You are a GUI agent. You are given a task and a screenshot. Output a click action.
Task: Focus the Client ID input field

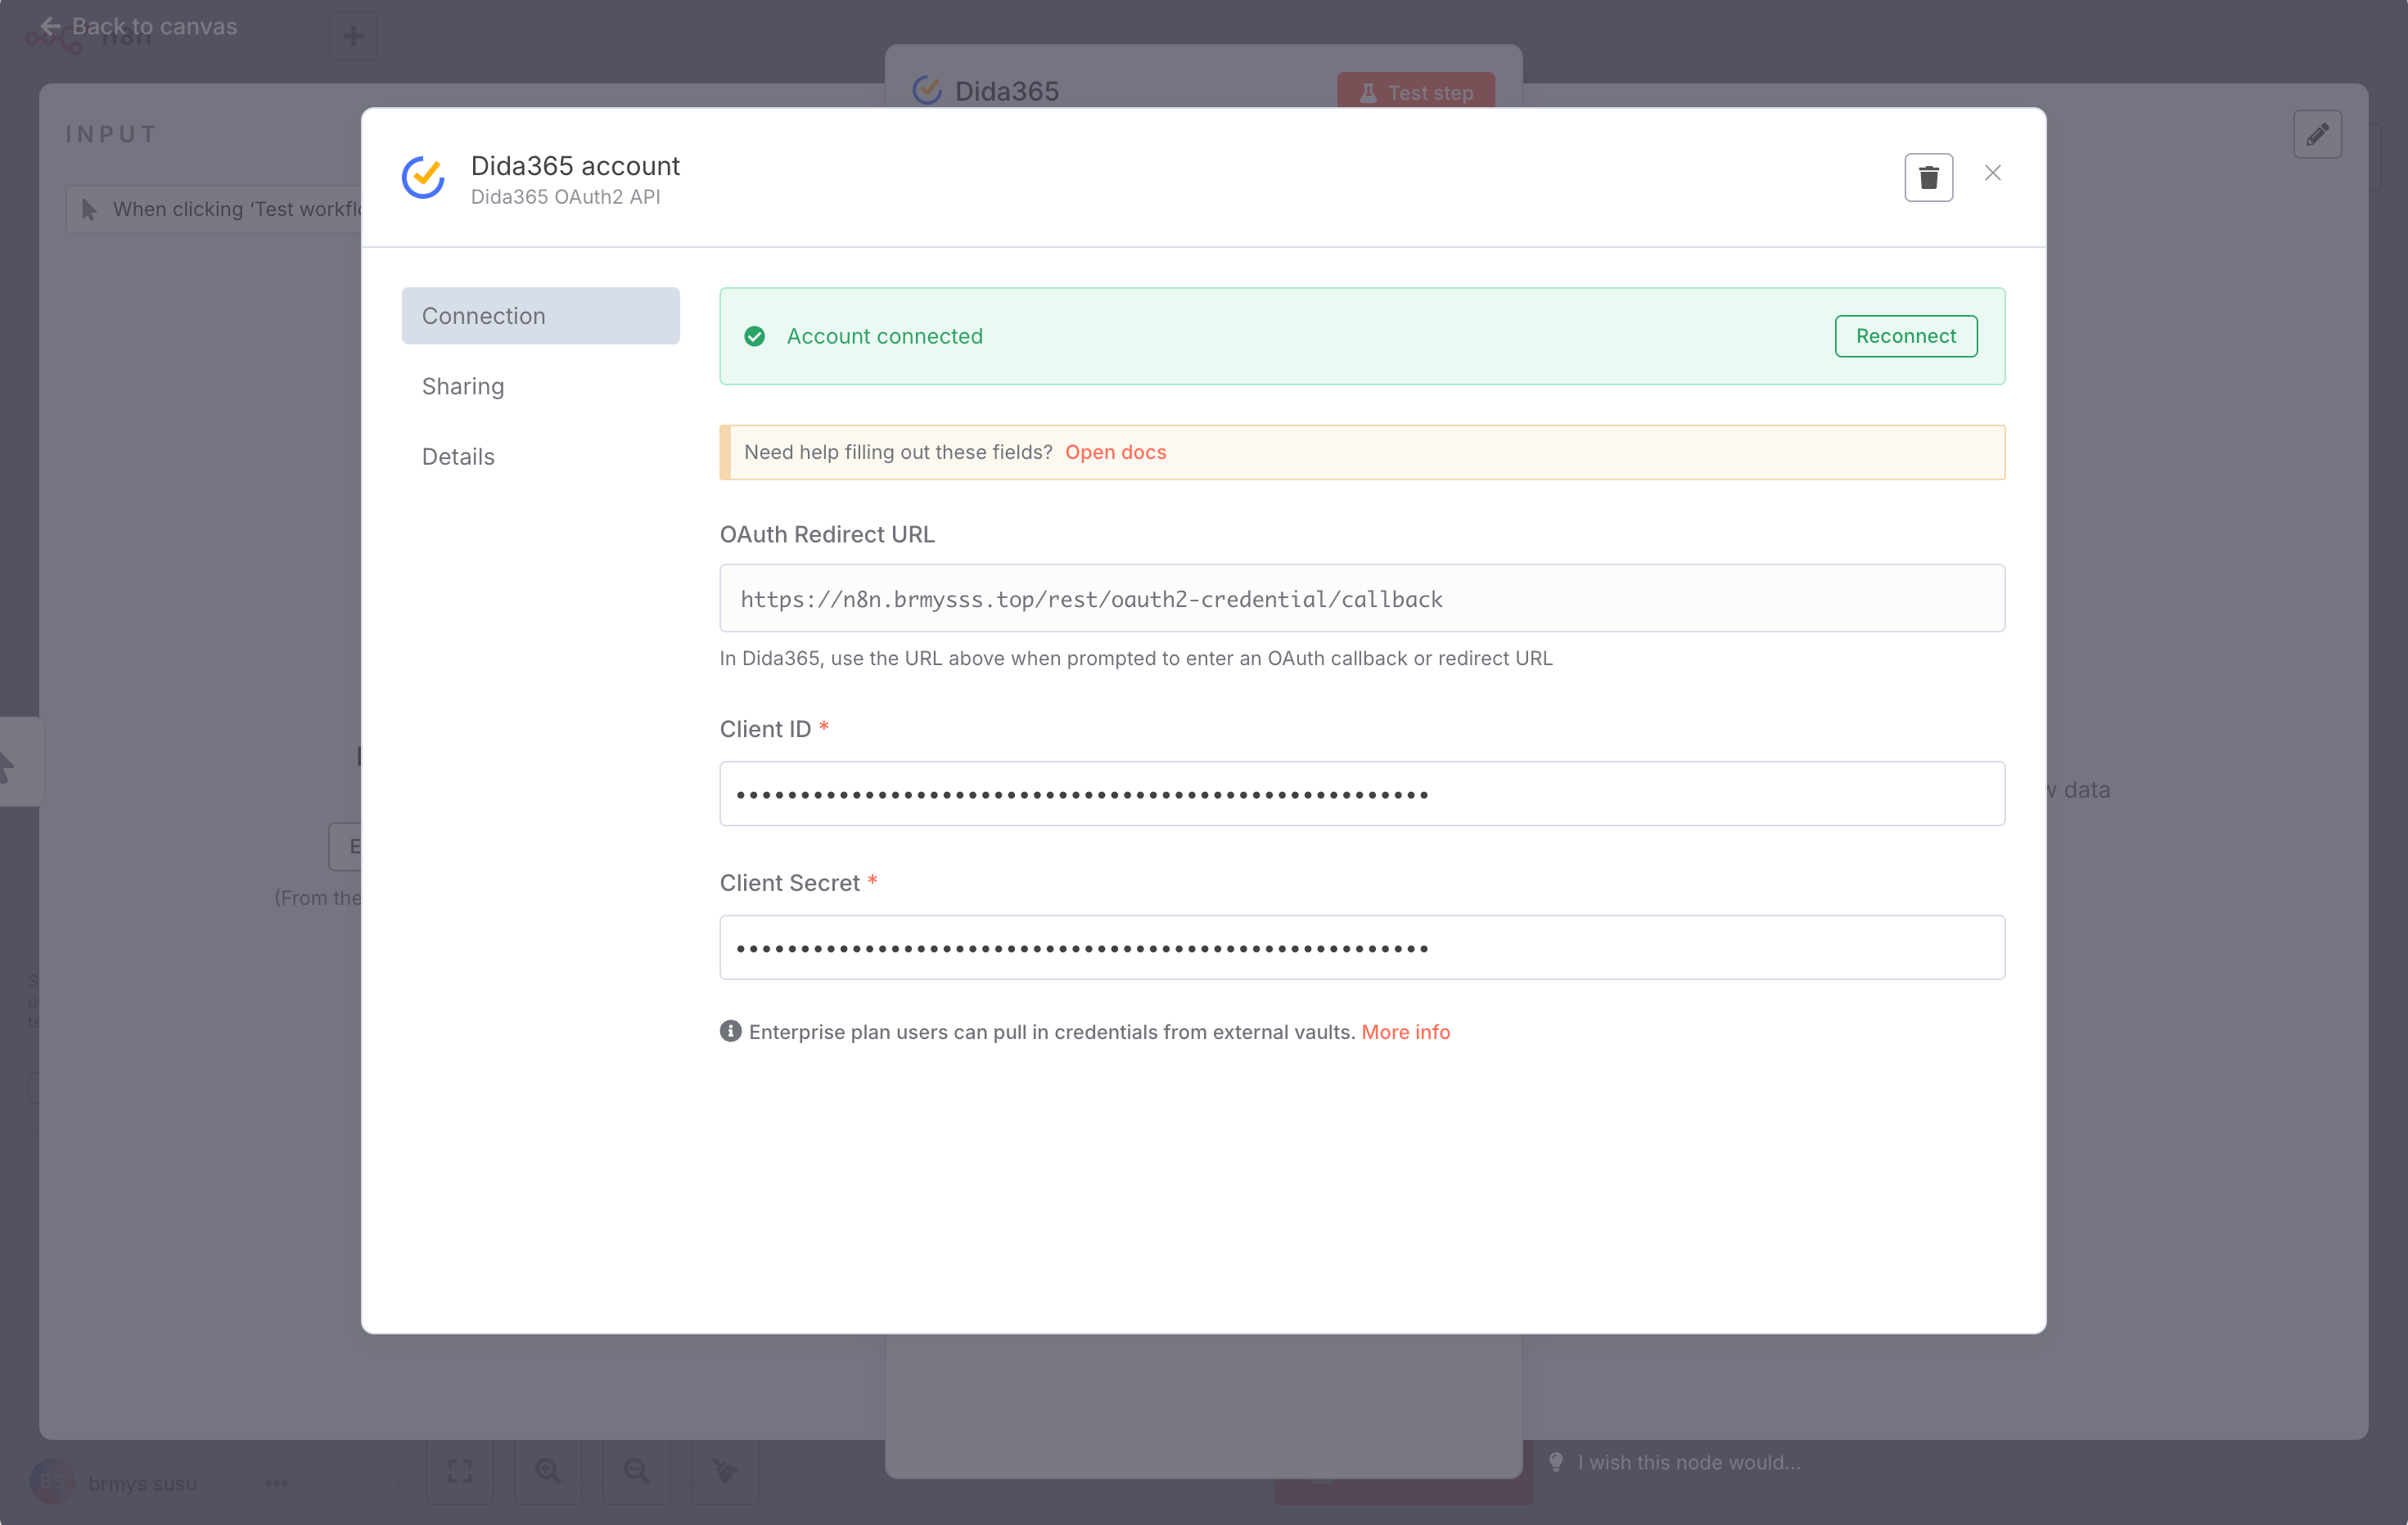[1361, 794]
